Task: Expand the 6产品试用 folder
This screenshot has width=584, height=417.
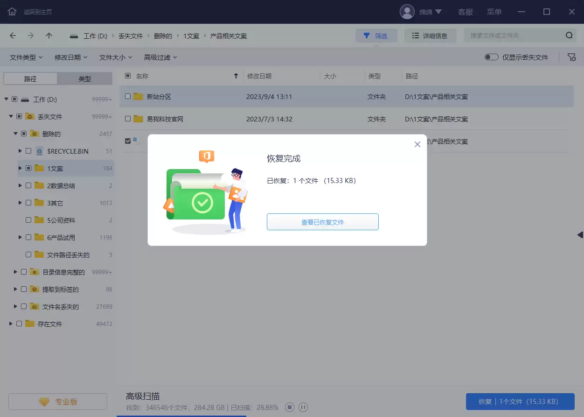Action: click(19, 237)
